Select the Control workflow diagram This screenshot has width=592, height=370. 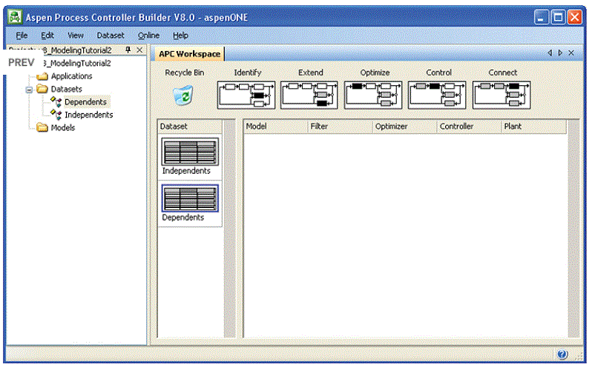437,95
